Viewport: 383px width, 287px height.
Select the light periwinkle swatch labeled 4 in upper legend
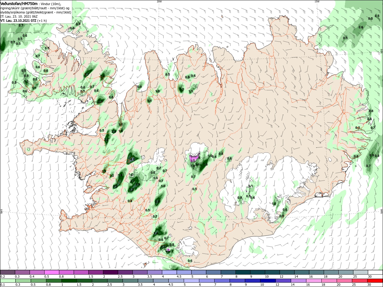[x=169, y=272]
